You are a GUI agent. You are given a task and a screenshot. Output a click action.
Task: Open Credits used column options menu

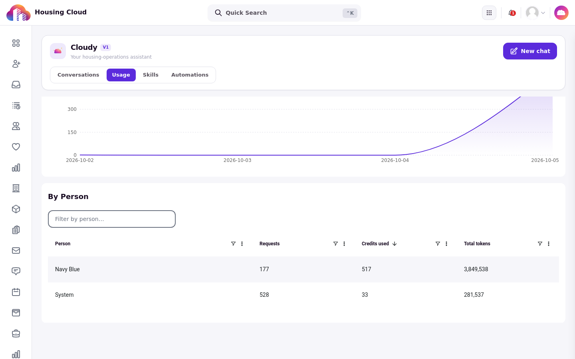point(446,244)
